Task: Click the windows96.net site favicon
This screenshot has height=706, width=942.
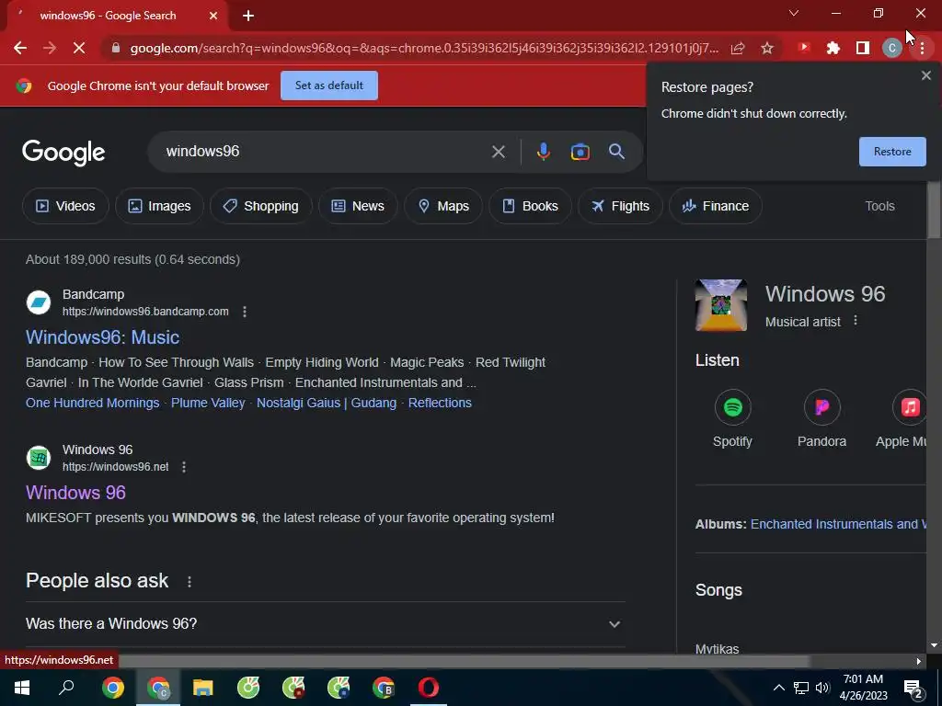Action: point(39,458)
